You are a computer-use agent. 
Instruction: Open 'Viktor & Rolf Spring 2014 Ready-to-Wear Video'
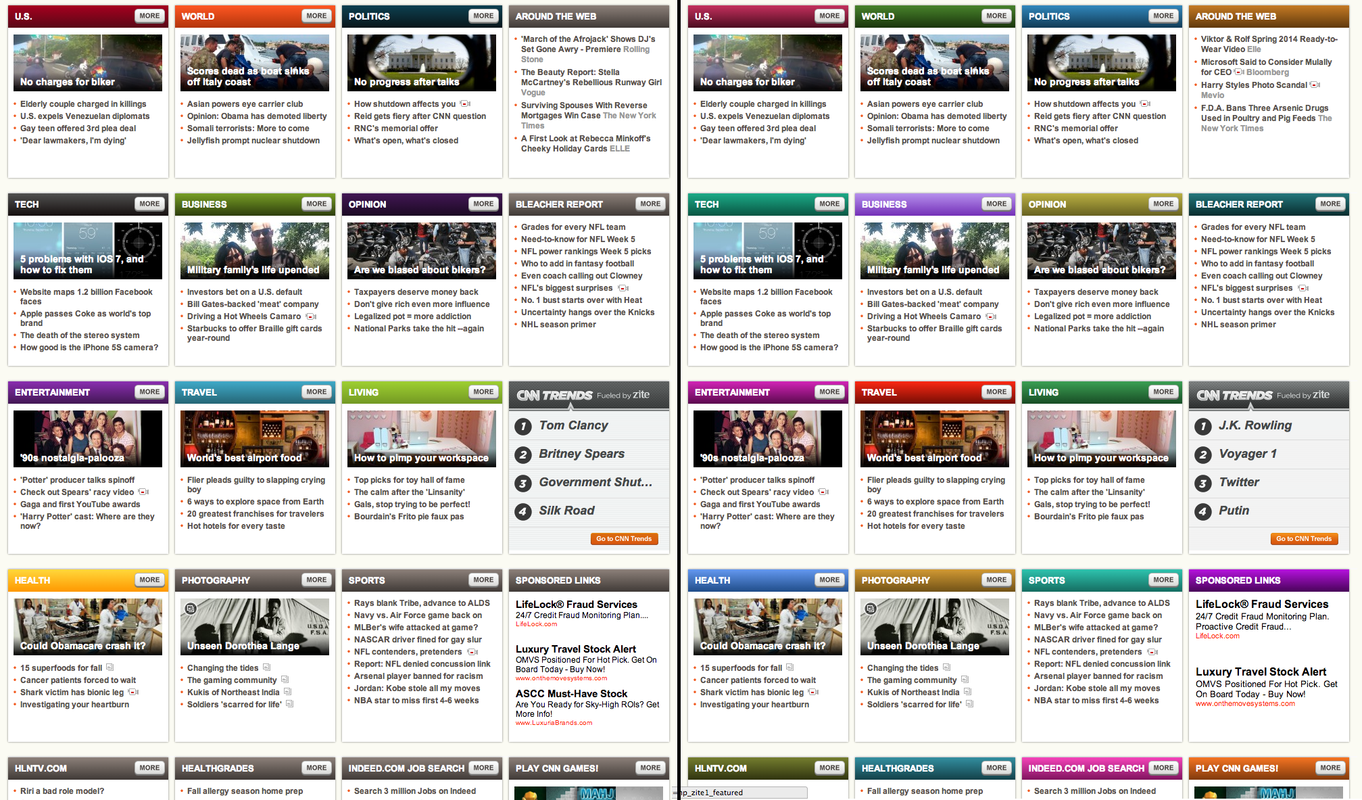click(x=1269, y=44)
